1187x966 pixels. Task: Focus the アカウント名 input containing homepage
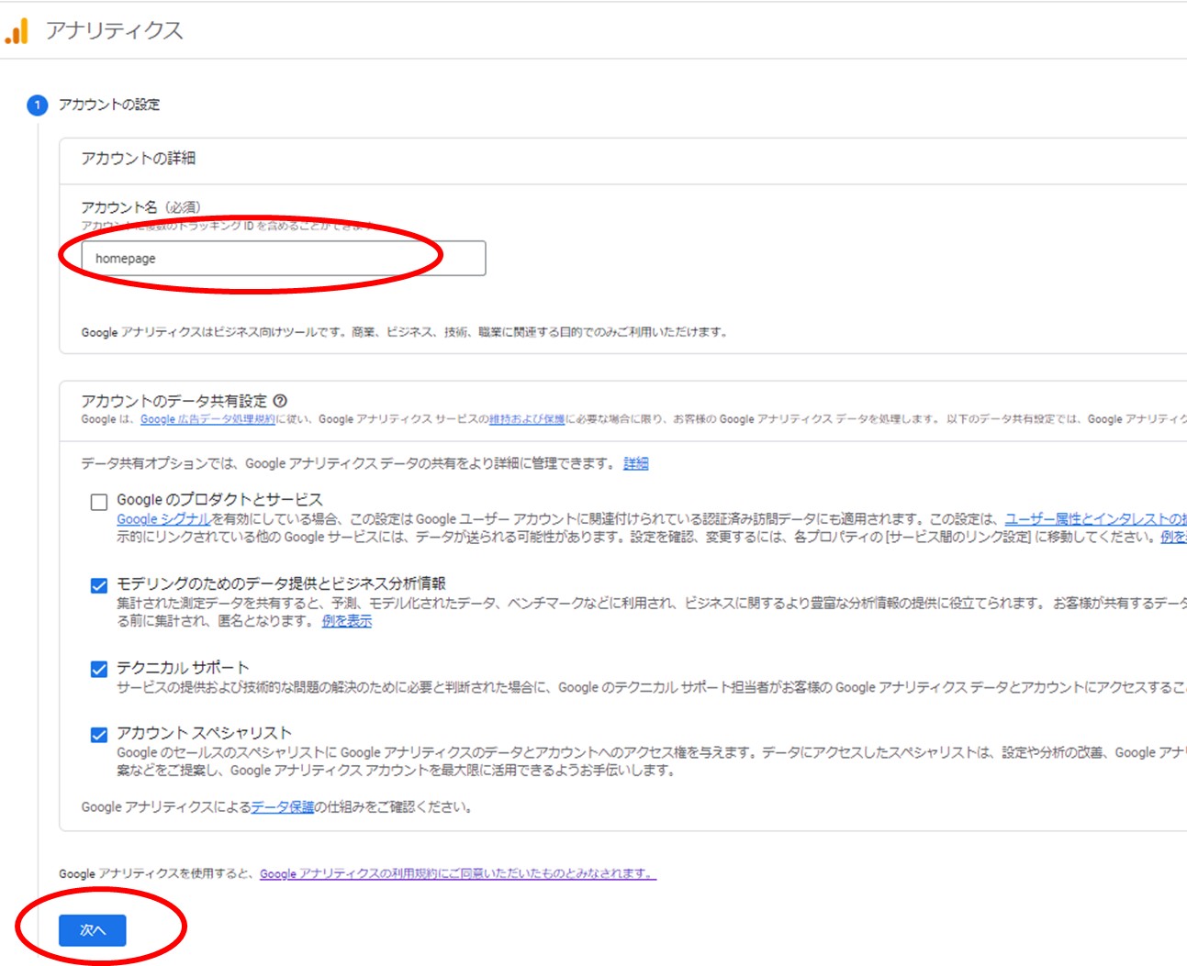(x=284, y=259)
